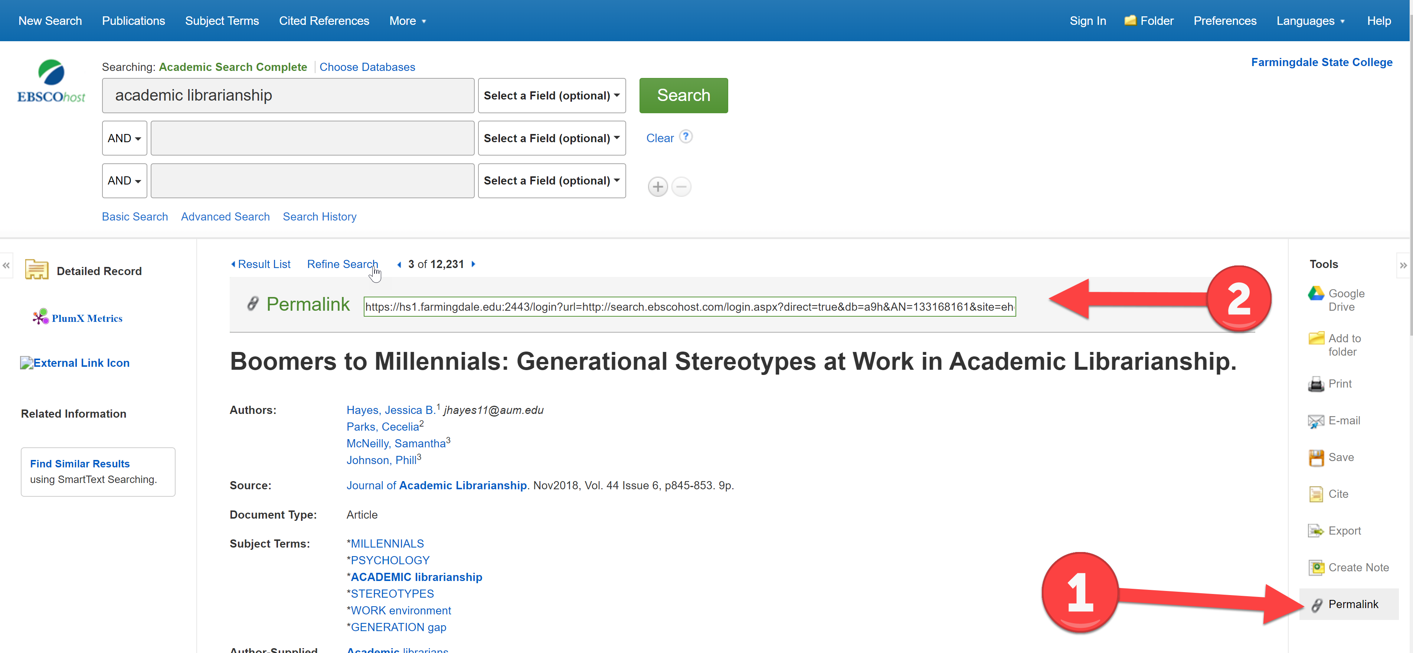This screenshot has height=653, width=1413.
Task: Expand the Languages menu
Action: point(1311,21)
